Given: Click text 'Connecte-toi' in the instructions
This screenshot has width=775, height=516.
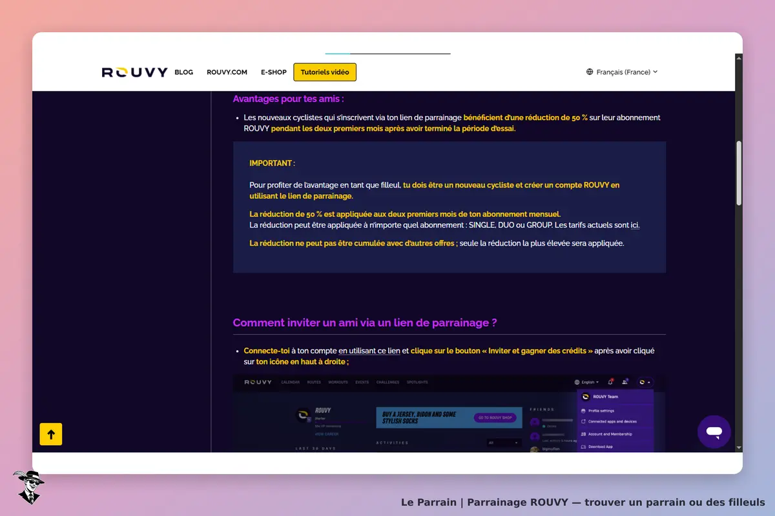Looking at the screenshot, I should click(267, 351).
